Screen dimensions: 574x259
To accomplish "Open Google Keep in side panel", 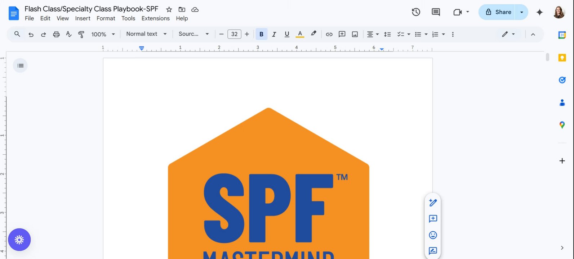I will tap(562, 58).
